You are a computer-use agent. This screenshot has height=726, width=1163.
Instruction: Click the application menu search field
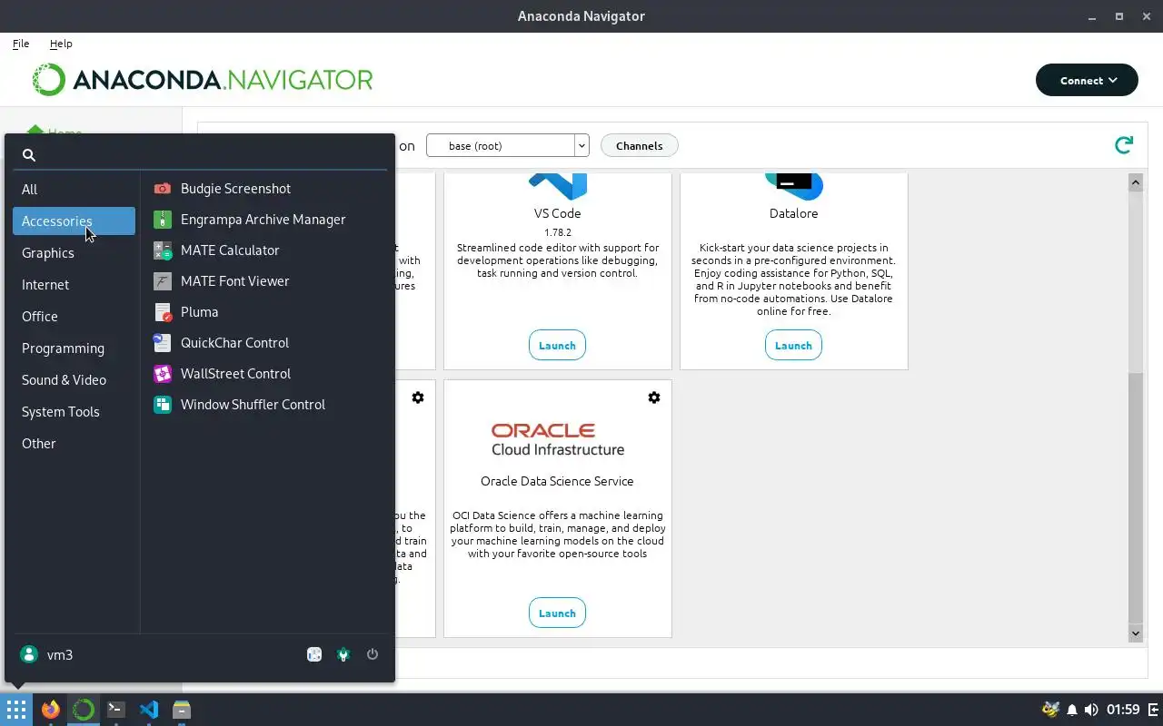[200, 155]
